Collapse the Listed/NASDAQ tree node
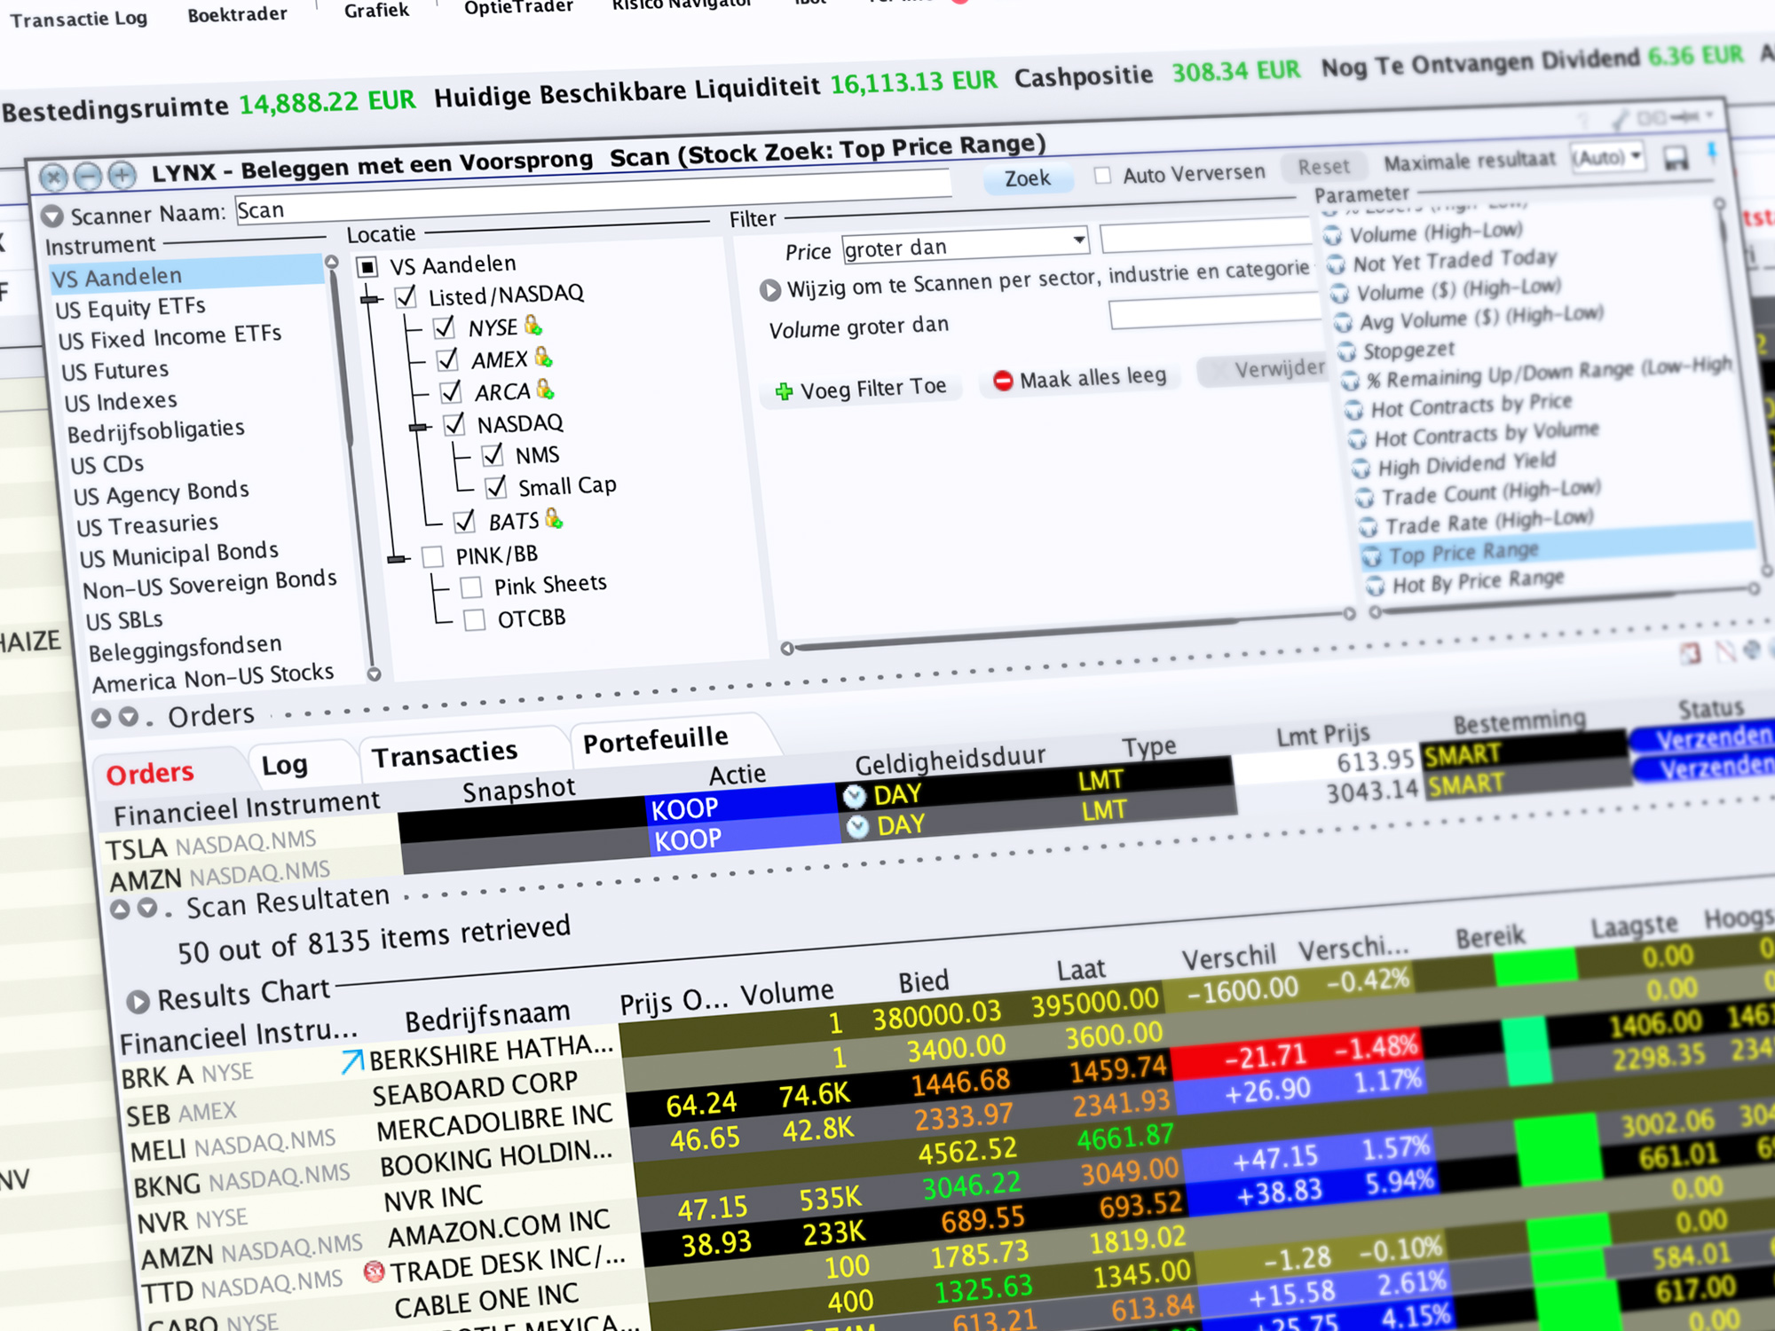 click(371, 300)
